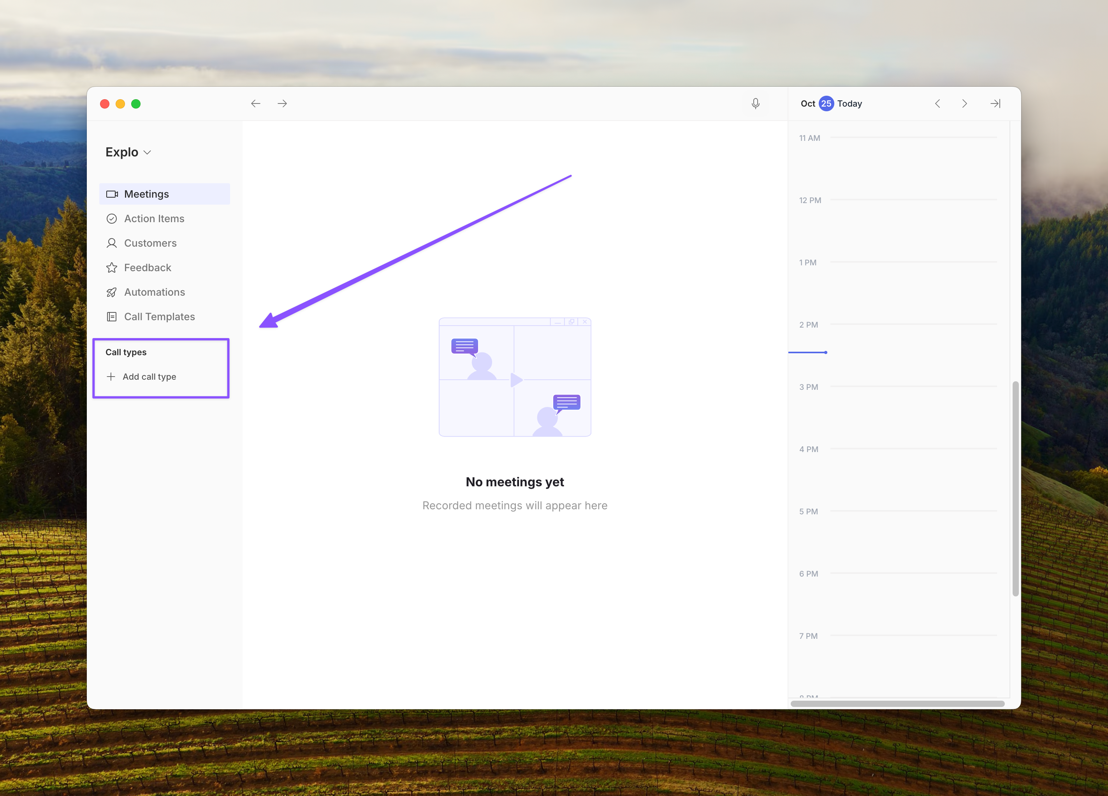Image resolution: width=1108 pixels, height=796 pixels.
Task: Collapse the calendar panel icon
Action: [995, 103]
